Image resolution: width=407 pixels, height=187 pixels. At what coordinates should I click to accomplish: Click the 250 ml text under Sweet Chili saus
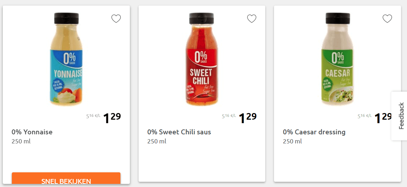click(157, 141)
